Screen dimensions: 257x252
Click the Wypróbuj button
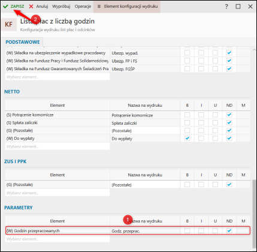[x=61, y=7]
